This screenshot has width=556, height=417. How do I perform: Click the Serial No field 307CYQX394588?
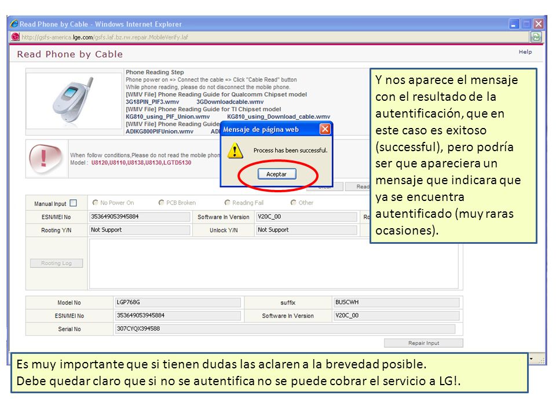(x=285, y=329)
